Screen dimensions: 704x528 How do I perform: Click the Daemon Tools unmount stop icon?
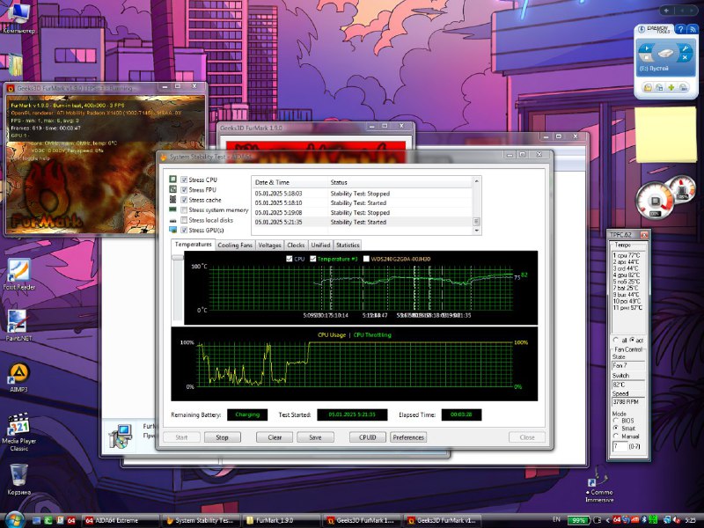(x=646, y=57)
